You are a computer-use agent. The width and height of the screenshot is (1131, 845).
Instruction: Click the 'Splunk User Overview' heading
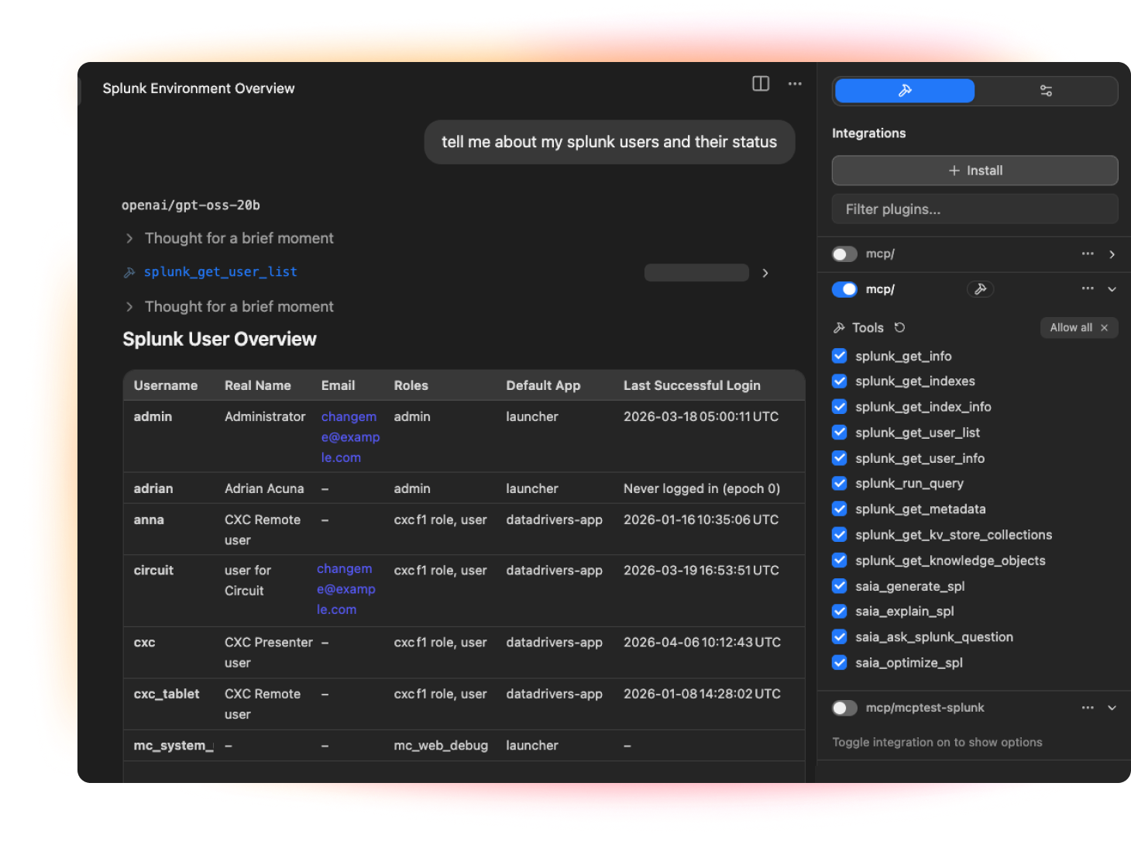[219, 340]
